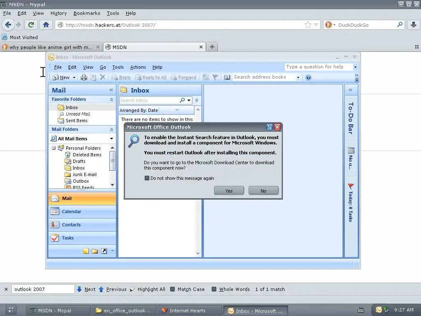Click the Outlook tray icon in taskbar
The height and width of the screenshot is (316, 421).
379,310
